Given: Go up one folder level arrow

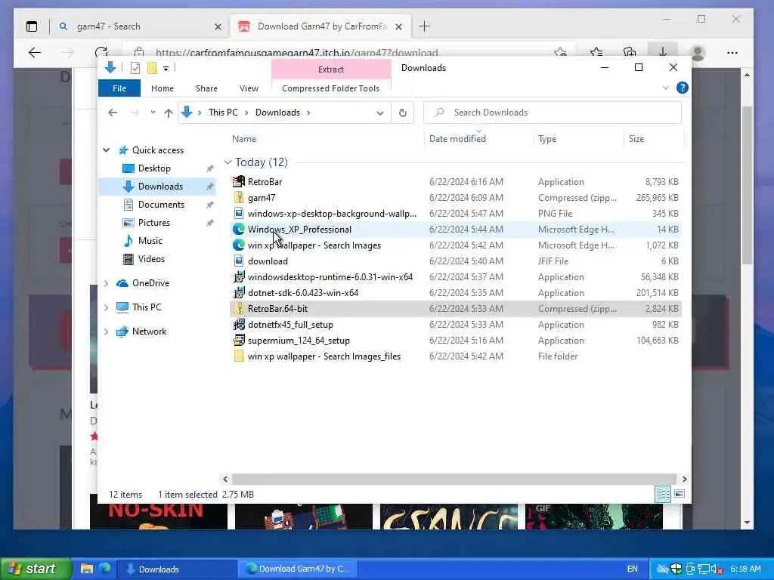Looking at the screenshot, I should 169,113.
